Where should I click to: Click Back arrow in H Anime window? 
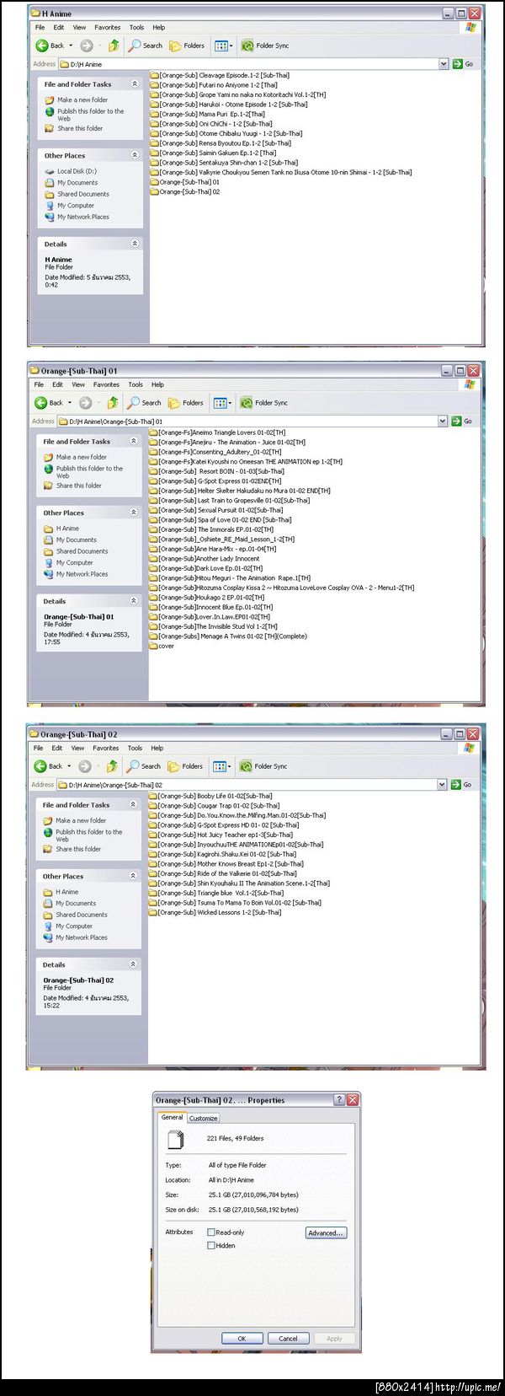(42, 46)
